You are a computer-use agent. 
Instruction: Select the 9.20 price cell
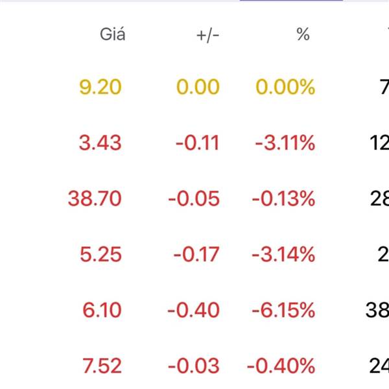coord(100,87)
